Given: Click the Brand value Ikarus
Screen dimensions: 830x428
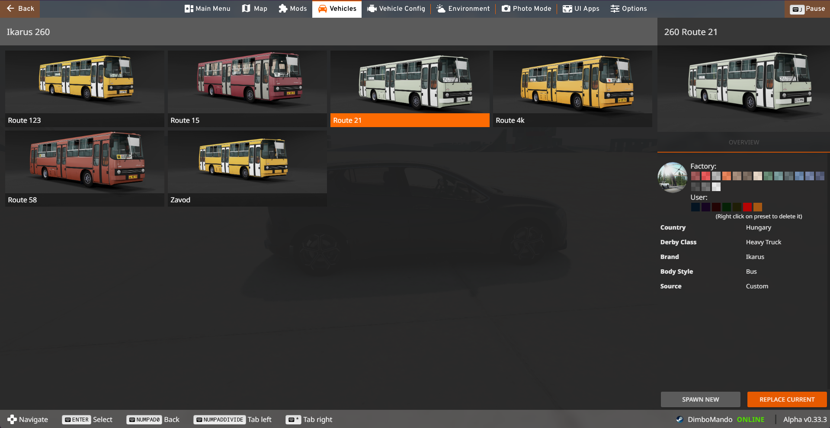Looking at the screenshot, I should [x=755, y=257].
